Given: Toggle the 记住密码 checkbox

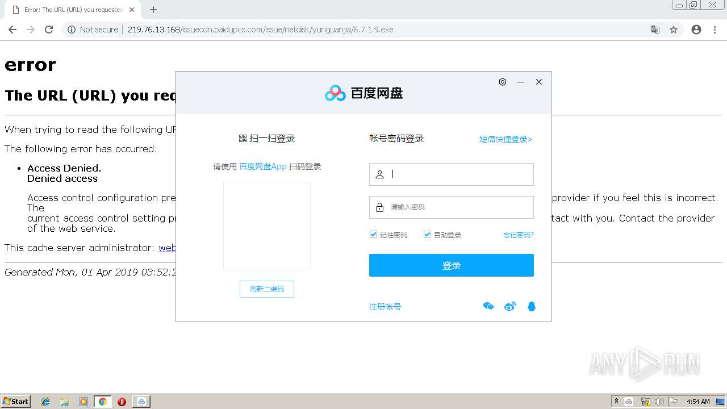Looking at the screenshot, I should point(373,235).
